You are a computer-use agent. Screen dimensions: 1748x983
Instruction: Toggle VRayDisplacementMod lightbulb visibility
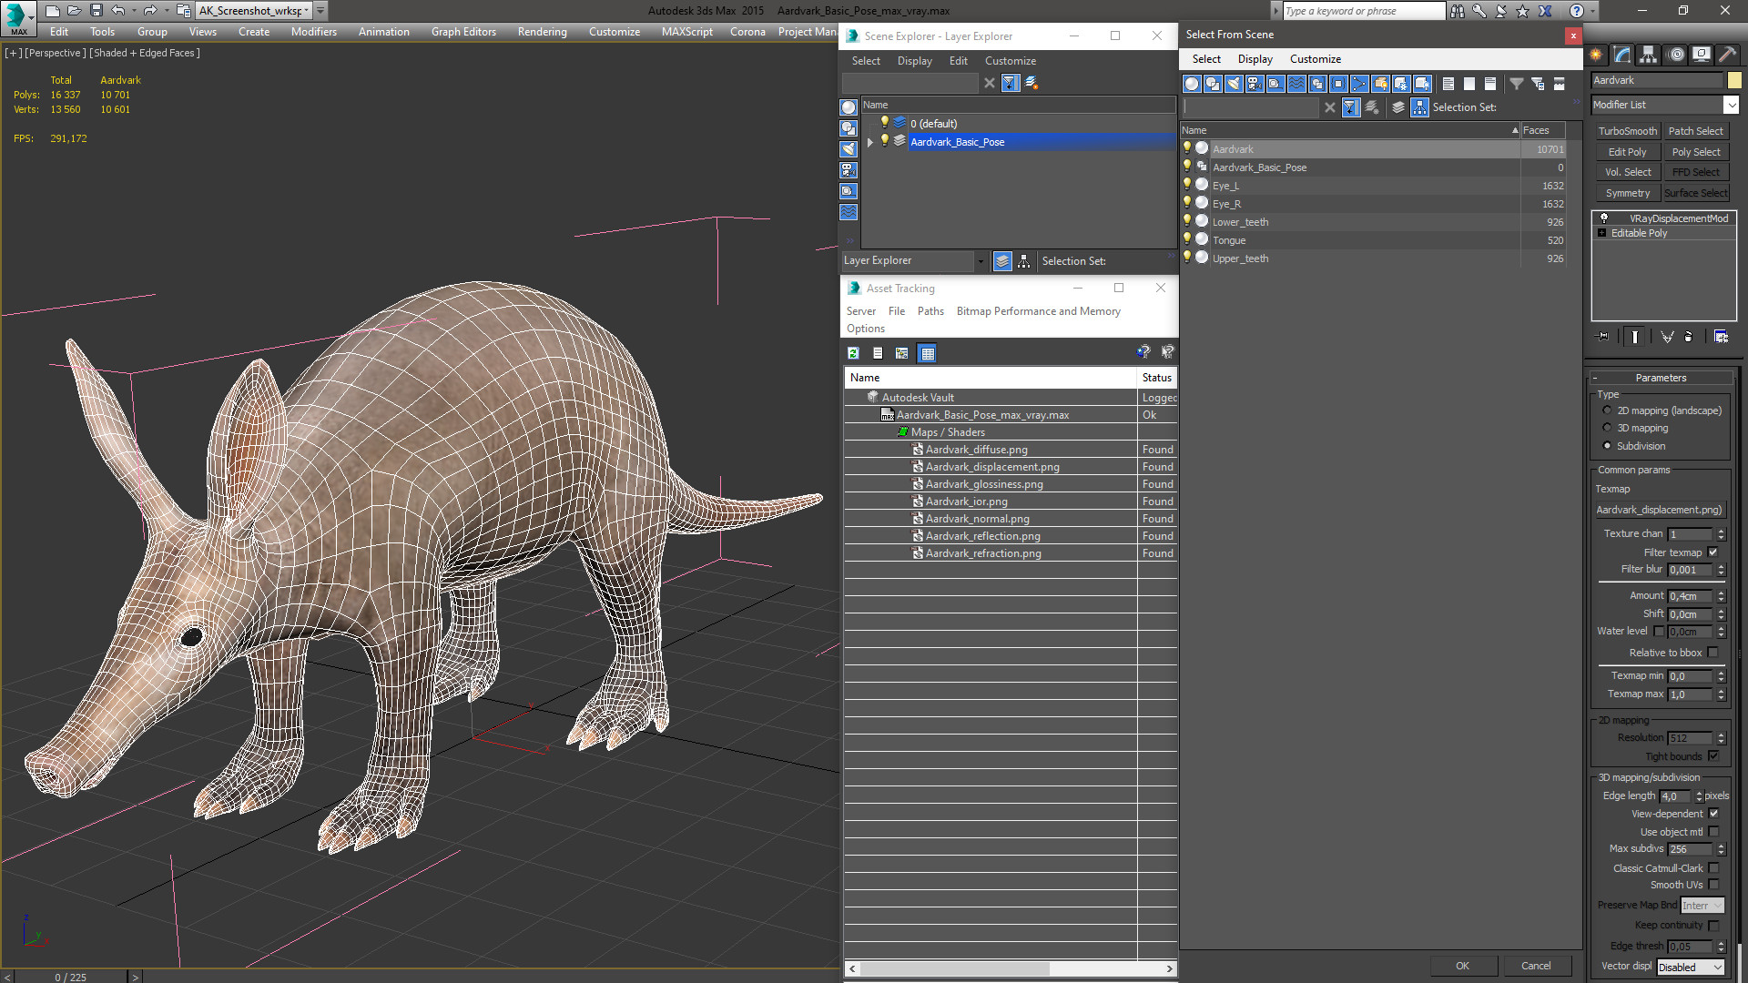pos(1604,218)
